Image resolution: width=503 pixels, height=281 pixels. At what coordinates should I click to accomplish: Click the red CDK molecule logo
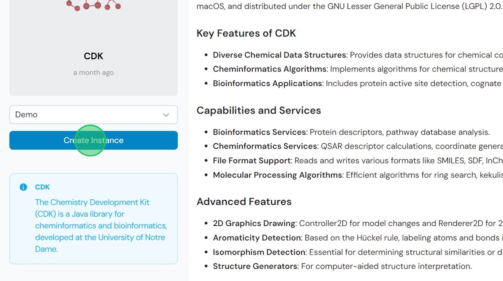(x=93, y=5)
